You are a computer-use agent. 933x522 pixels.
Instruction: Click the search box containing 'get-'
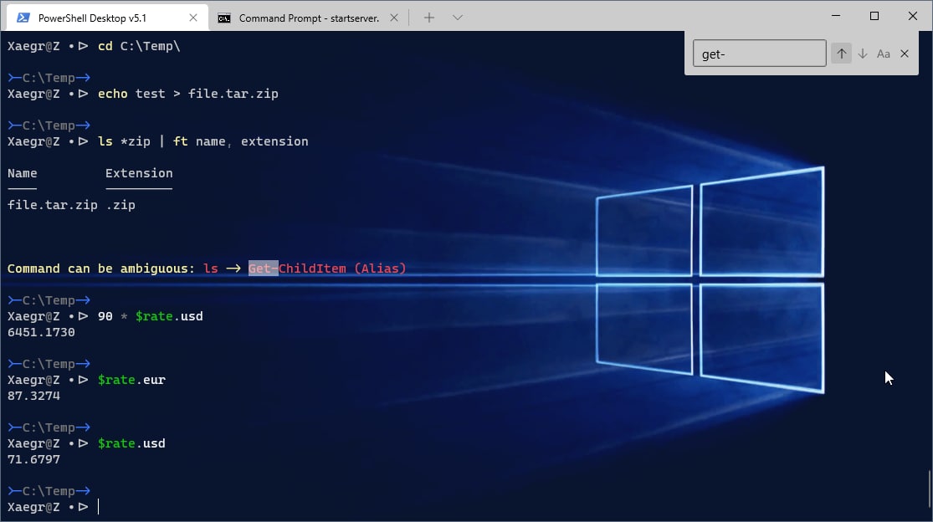(x=759, y=54)
